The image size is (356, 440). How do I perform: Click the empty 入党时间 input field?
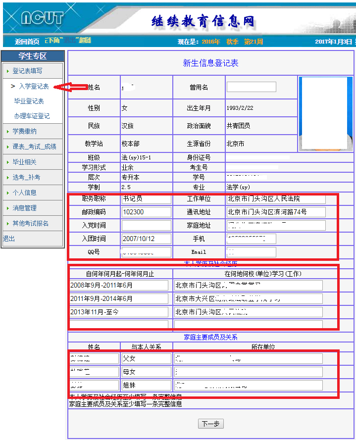coord(146,225)
